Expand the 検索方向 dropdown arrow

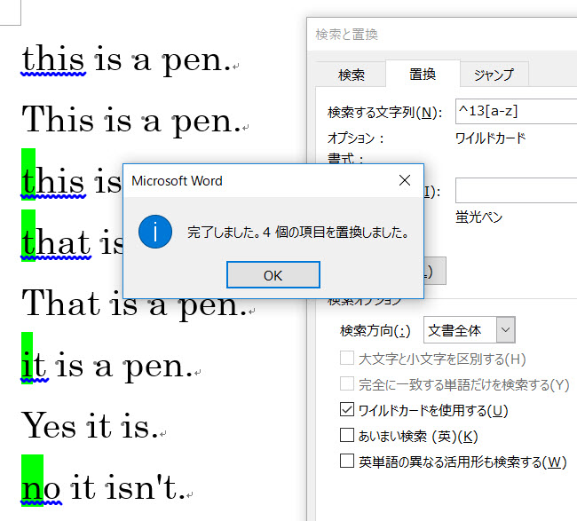[x=505, y=330]
